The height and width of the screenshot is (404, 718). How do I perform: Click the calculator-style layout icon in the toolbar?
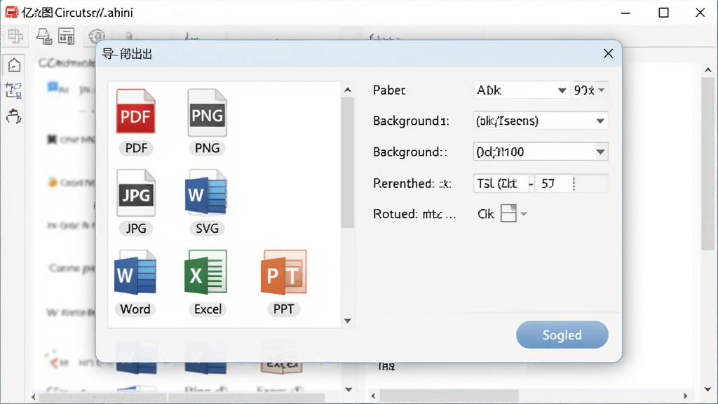(x=67, y=36)
